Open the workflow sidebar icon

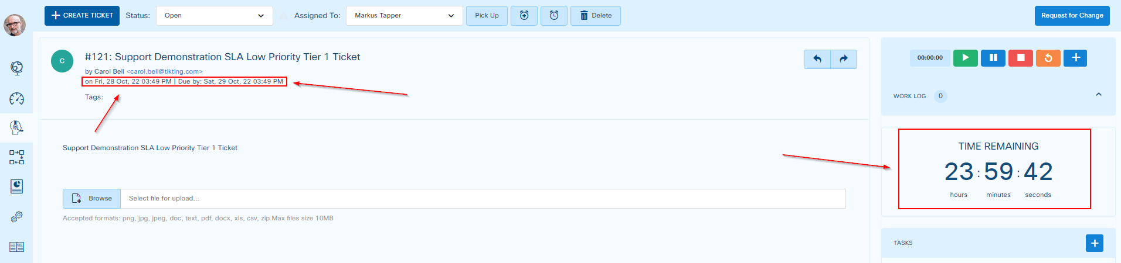pos(16,157)
